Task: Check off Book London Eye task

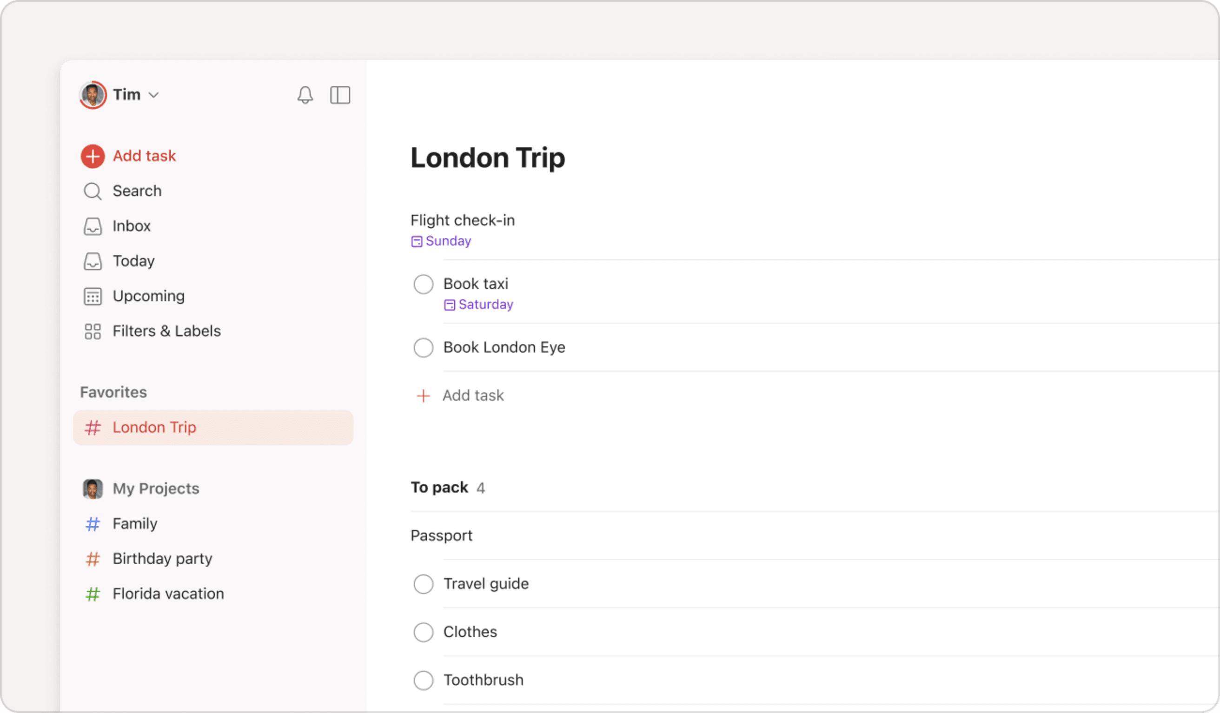Action: [x=423, y=348]
